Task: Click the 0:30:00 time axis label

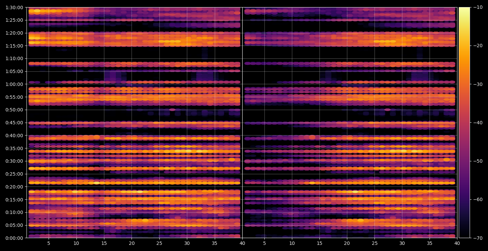Action: coord(14,161)
